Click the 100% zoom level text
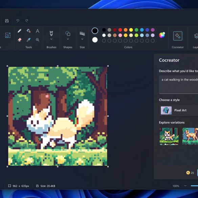 click(176, 186)
